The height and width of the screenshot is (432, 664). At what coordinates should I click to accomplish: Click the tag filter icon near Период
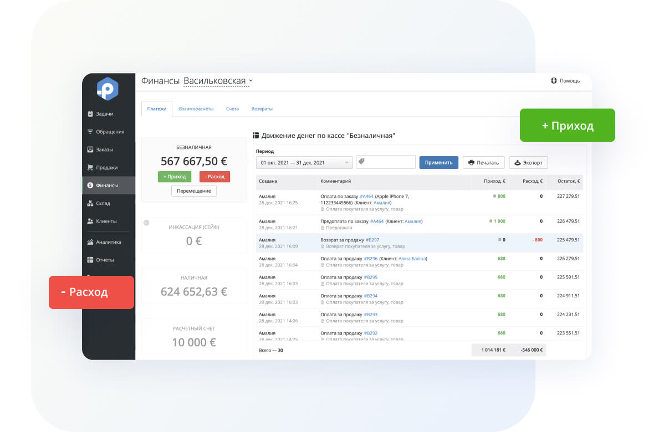(x=362, y=161)
